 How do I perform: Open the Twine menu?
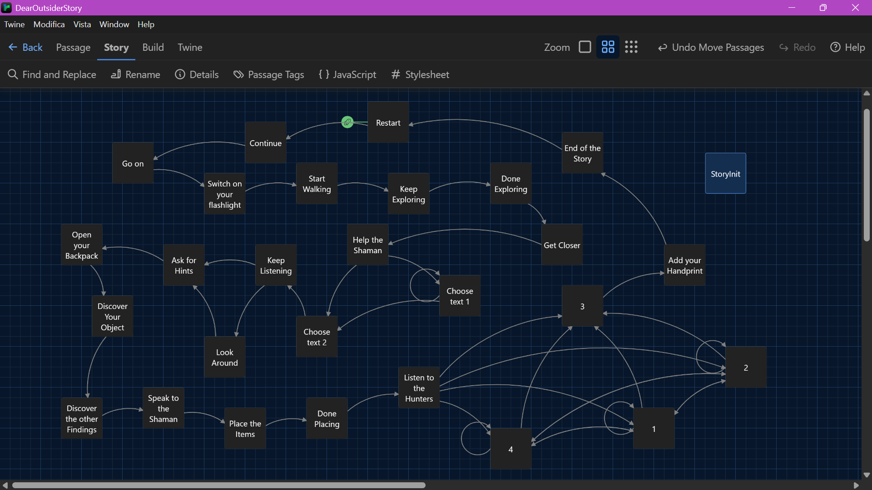click(14, 24)
